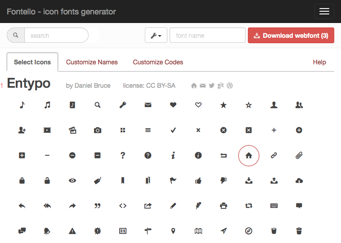The width and height of the screenshot is (341, 243).
Task: Open Entypo author email link
Action: pos(203,85)
